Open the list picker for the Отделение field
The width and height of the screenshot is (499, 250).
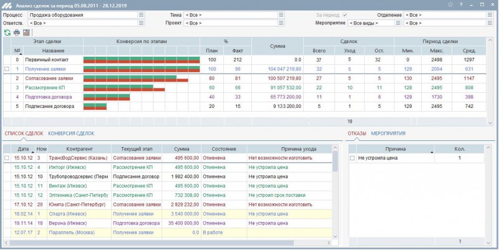490,14
